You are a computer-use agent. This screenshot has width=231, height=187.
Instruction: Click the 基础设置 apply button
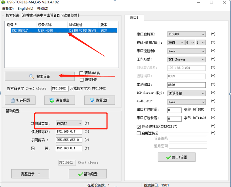(88, 174)
